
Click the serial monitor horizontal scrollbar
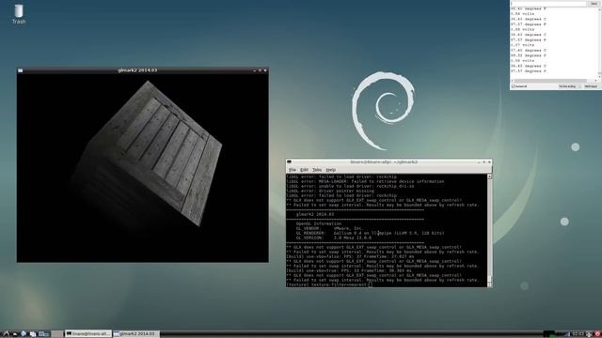[x=554, y=81]
